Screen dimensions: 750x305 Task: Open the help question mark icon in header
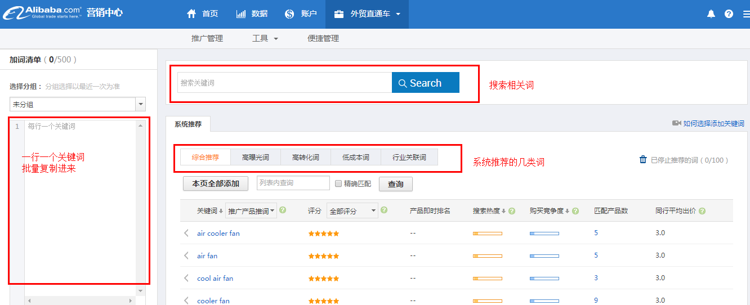(x=729, y=14)
